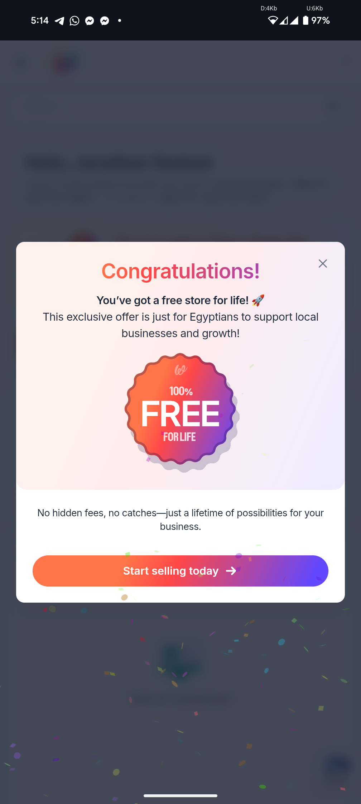Tap the home gesture bar
The width and height of the screenshot is (361, 804).
[180, 796]
